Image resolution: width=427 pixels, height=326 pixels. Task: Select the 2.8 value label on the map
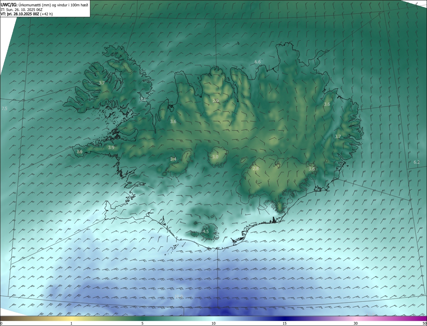[x=256, y=169]
